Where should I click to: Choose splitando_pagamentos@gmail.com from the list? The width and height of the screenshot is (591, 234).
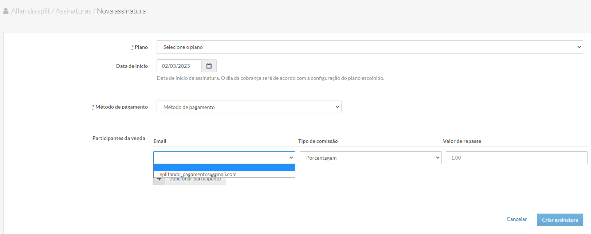[x=198, y=175]
